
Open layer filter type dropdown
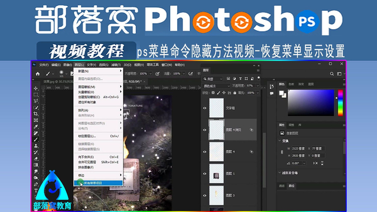(x=213, y=79)
